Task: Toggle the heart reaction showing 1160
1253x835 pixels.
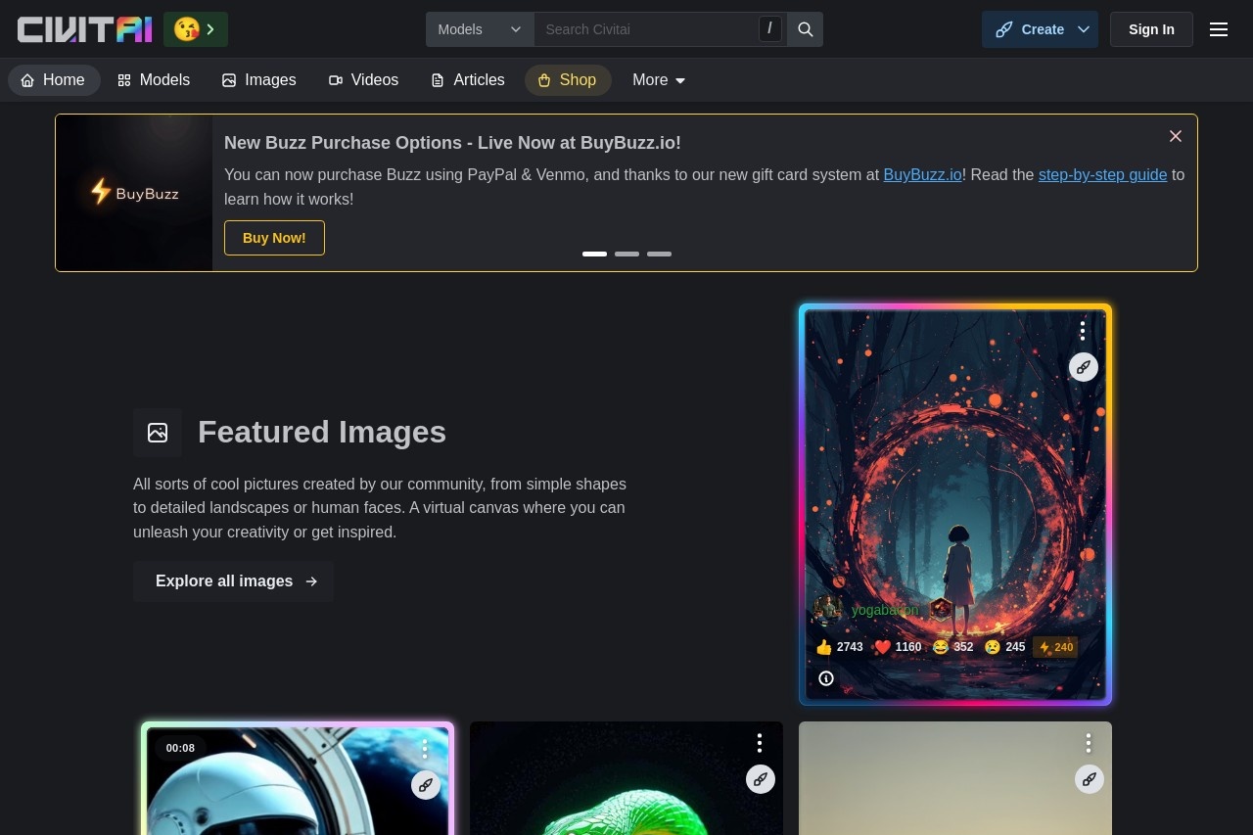Action: click(x=898, y=647)
